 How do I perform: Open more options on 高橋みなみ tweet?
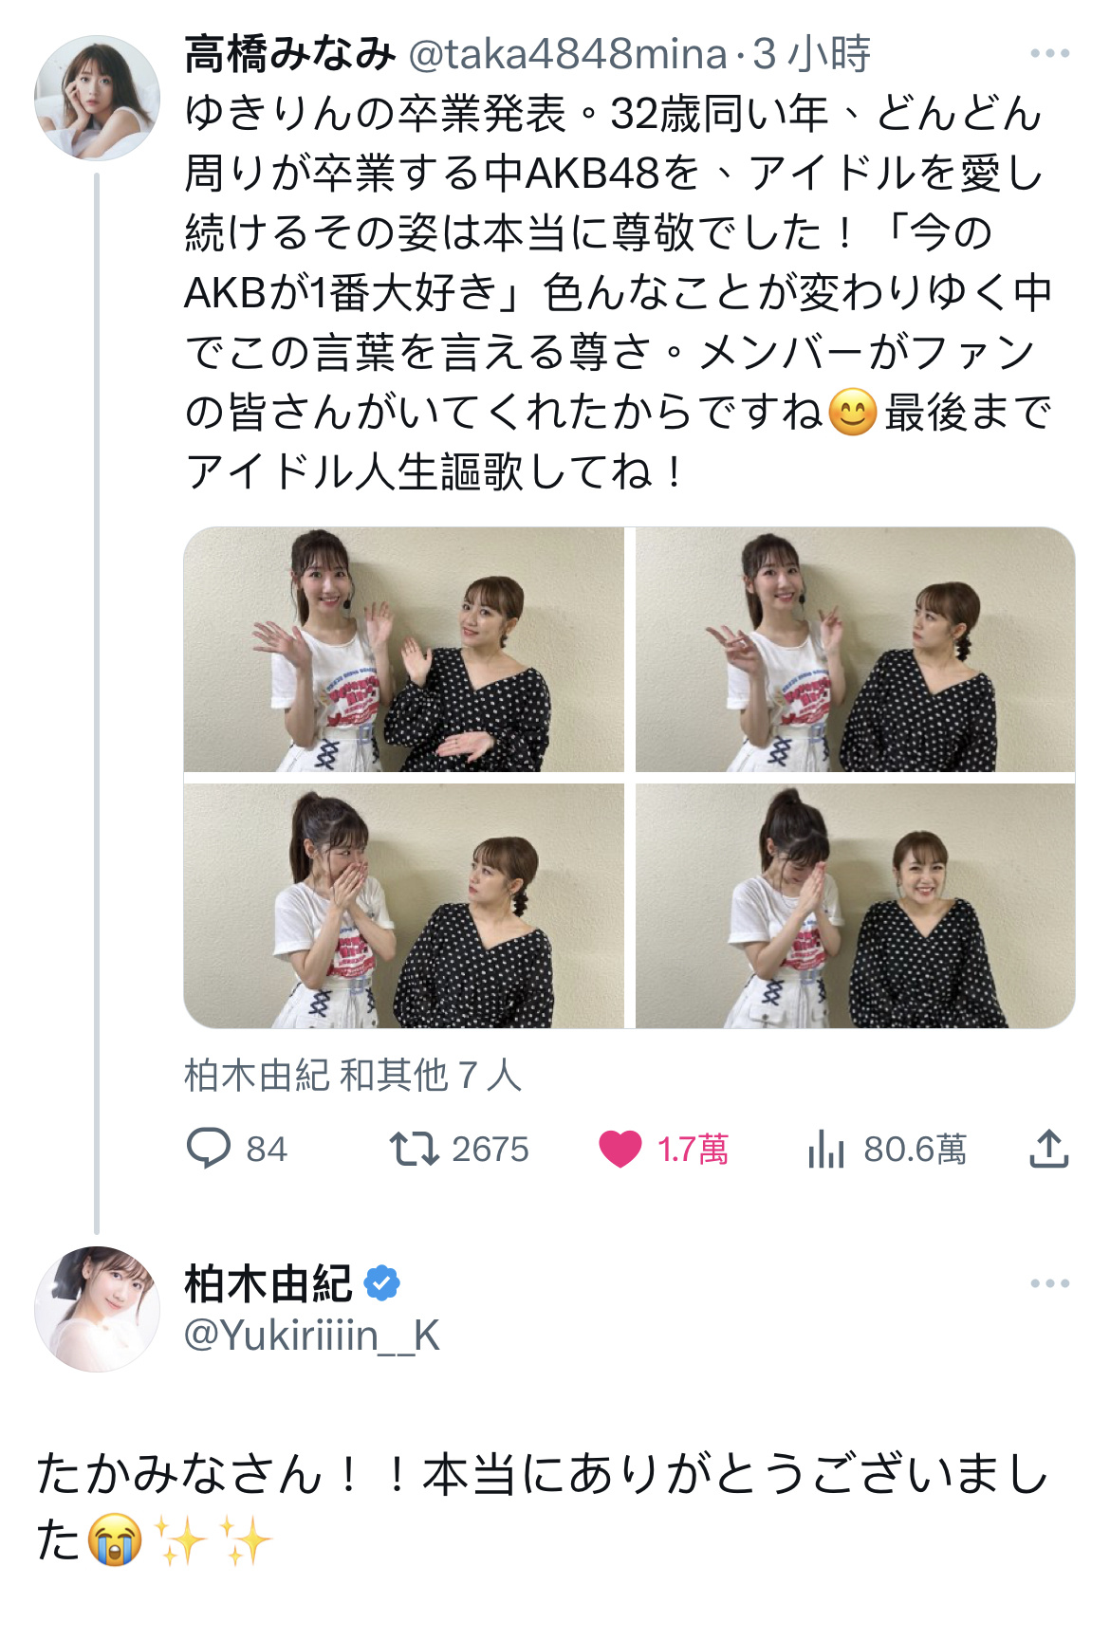click(x=1050, y=54)
